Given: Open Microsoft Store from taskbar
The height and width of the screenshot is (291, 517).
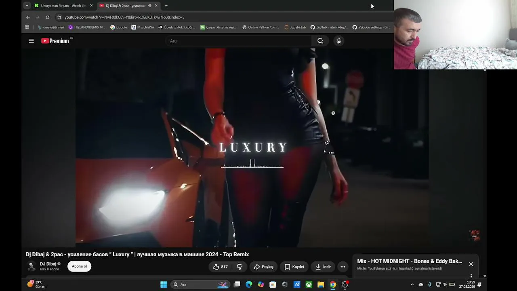Looking at the screenshot, I should pos(273,285).
